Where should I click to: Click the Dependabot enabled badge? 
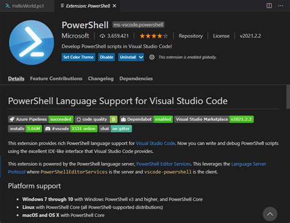point(146,119)
